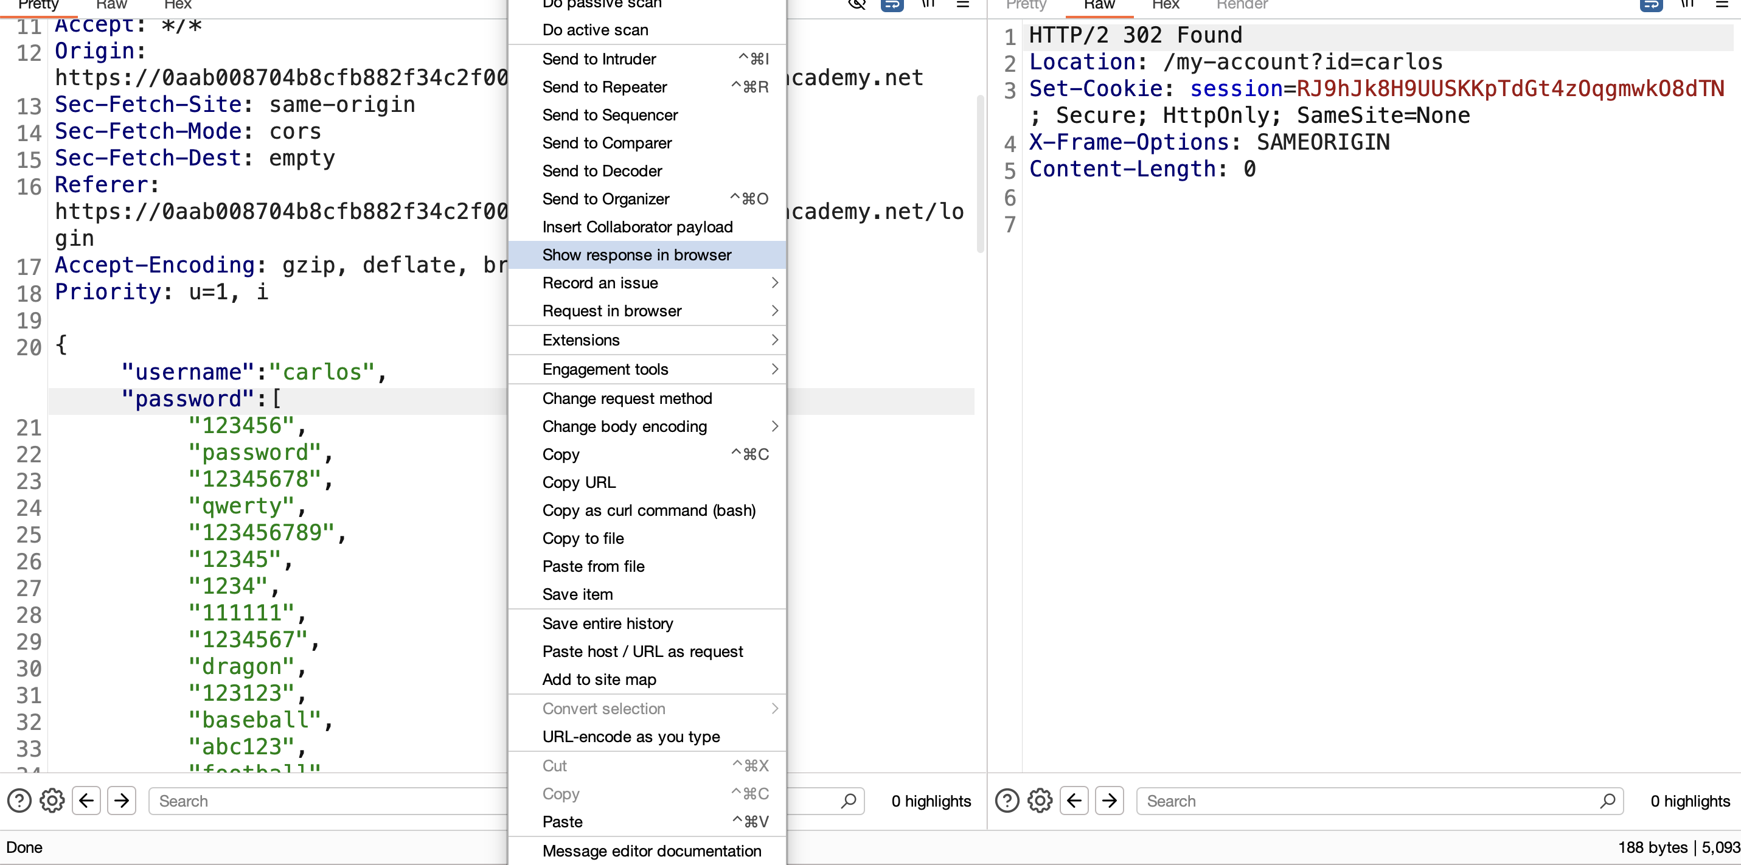Switch response view to Pretty tab
This screenshot has width=1741, height=865.
(x=1026, y=5)
